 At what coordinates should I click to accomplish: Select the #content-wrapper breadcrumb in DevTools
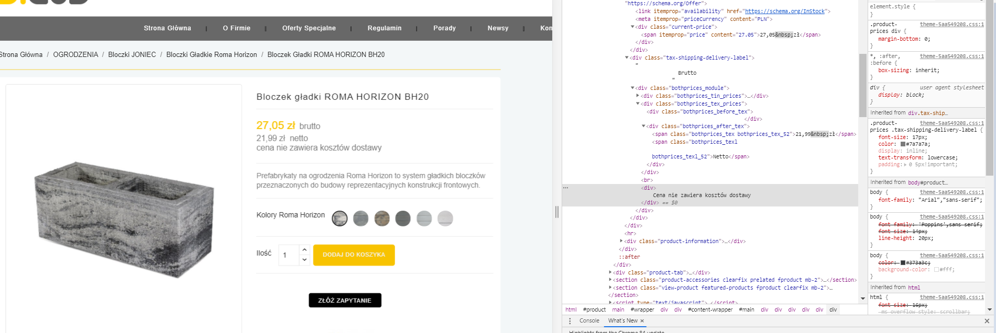[710, 309]
